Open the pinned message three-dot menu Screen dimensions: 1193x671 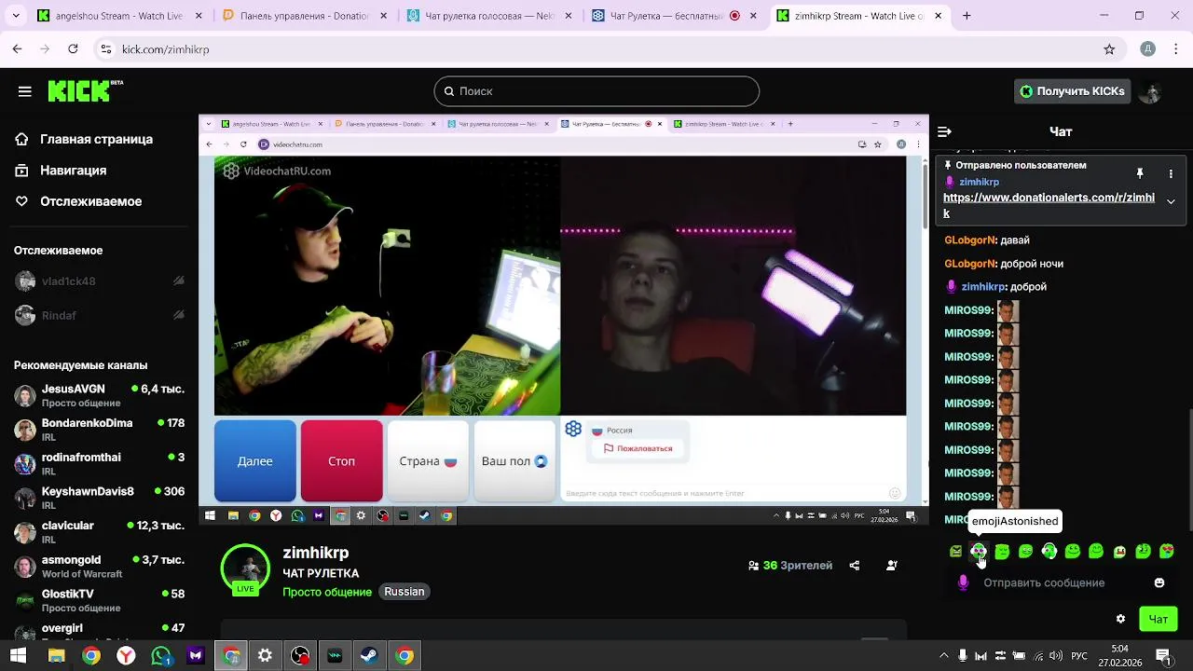1171,173
